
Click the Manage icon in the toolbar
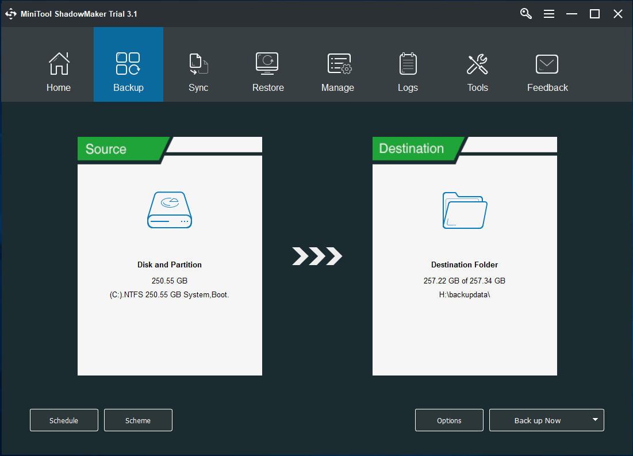338,63
